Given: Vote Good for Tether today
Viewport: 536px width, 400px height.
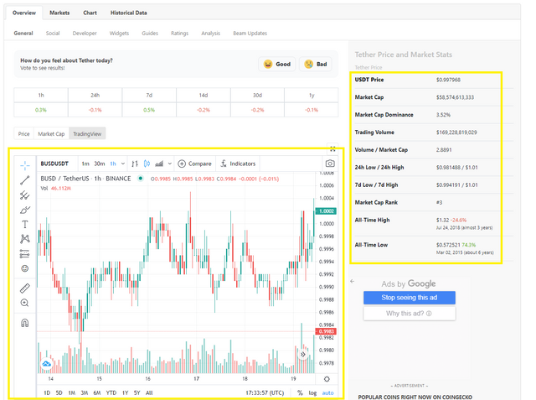Looking at the screenshot, I should click(x=277, y=64).
